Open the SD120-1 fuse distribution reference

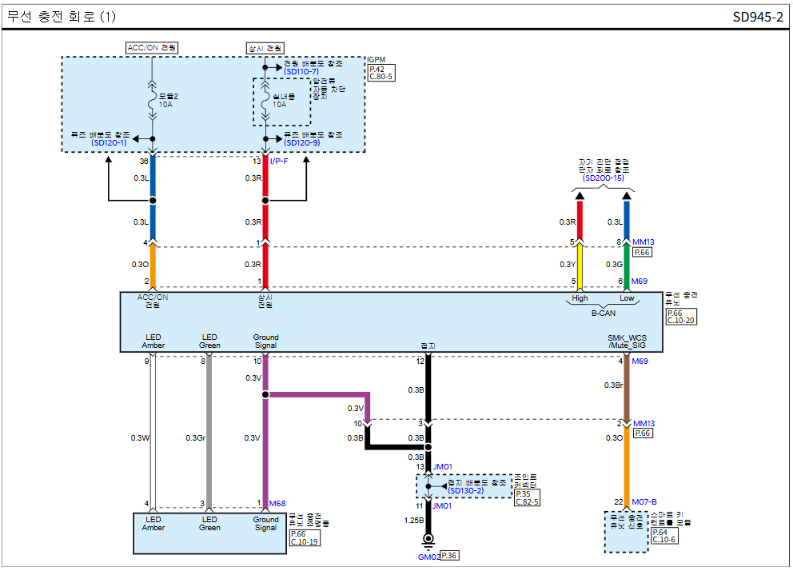tap(109, 142)
